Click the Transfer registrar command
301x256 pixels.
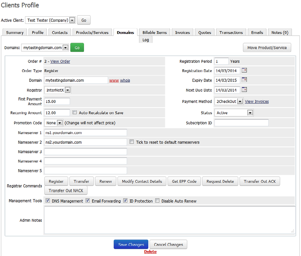coord(81,181)
